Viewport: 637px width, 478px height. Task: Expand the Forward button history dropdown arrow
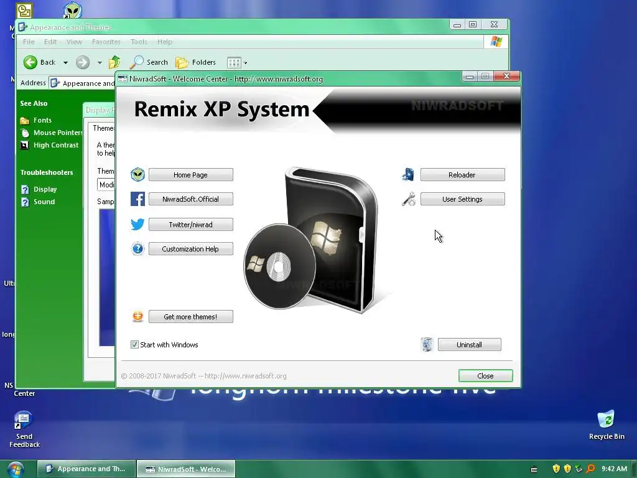point(100,63)
